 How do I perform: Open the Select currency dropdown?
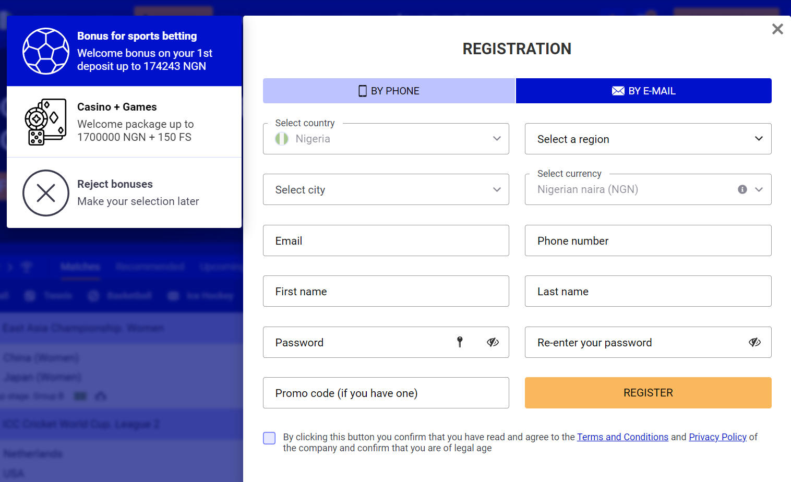click(x=758, y=189)
